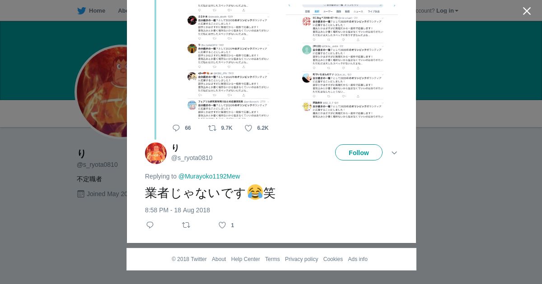Reply to the 業者じゃないです tweet
The width and height of the screenshot is (542, 284).
tap(150, 225)
